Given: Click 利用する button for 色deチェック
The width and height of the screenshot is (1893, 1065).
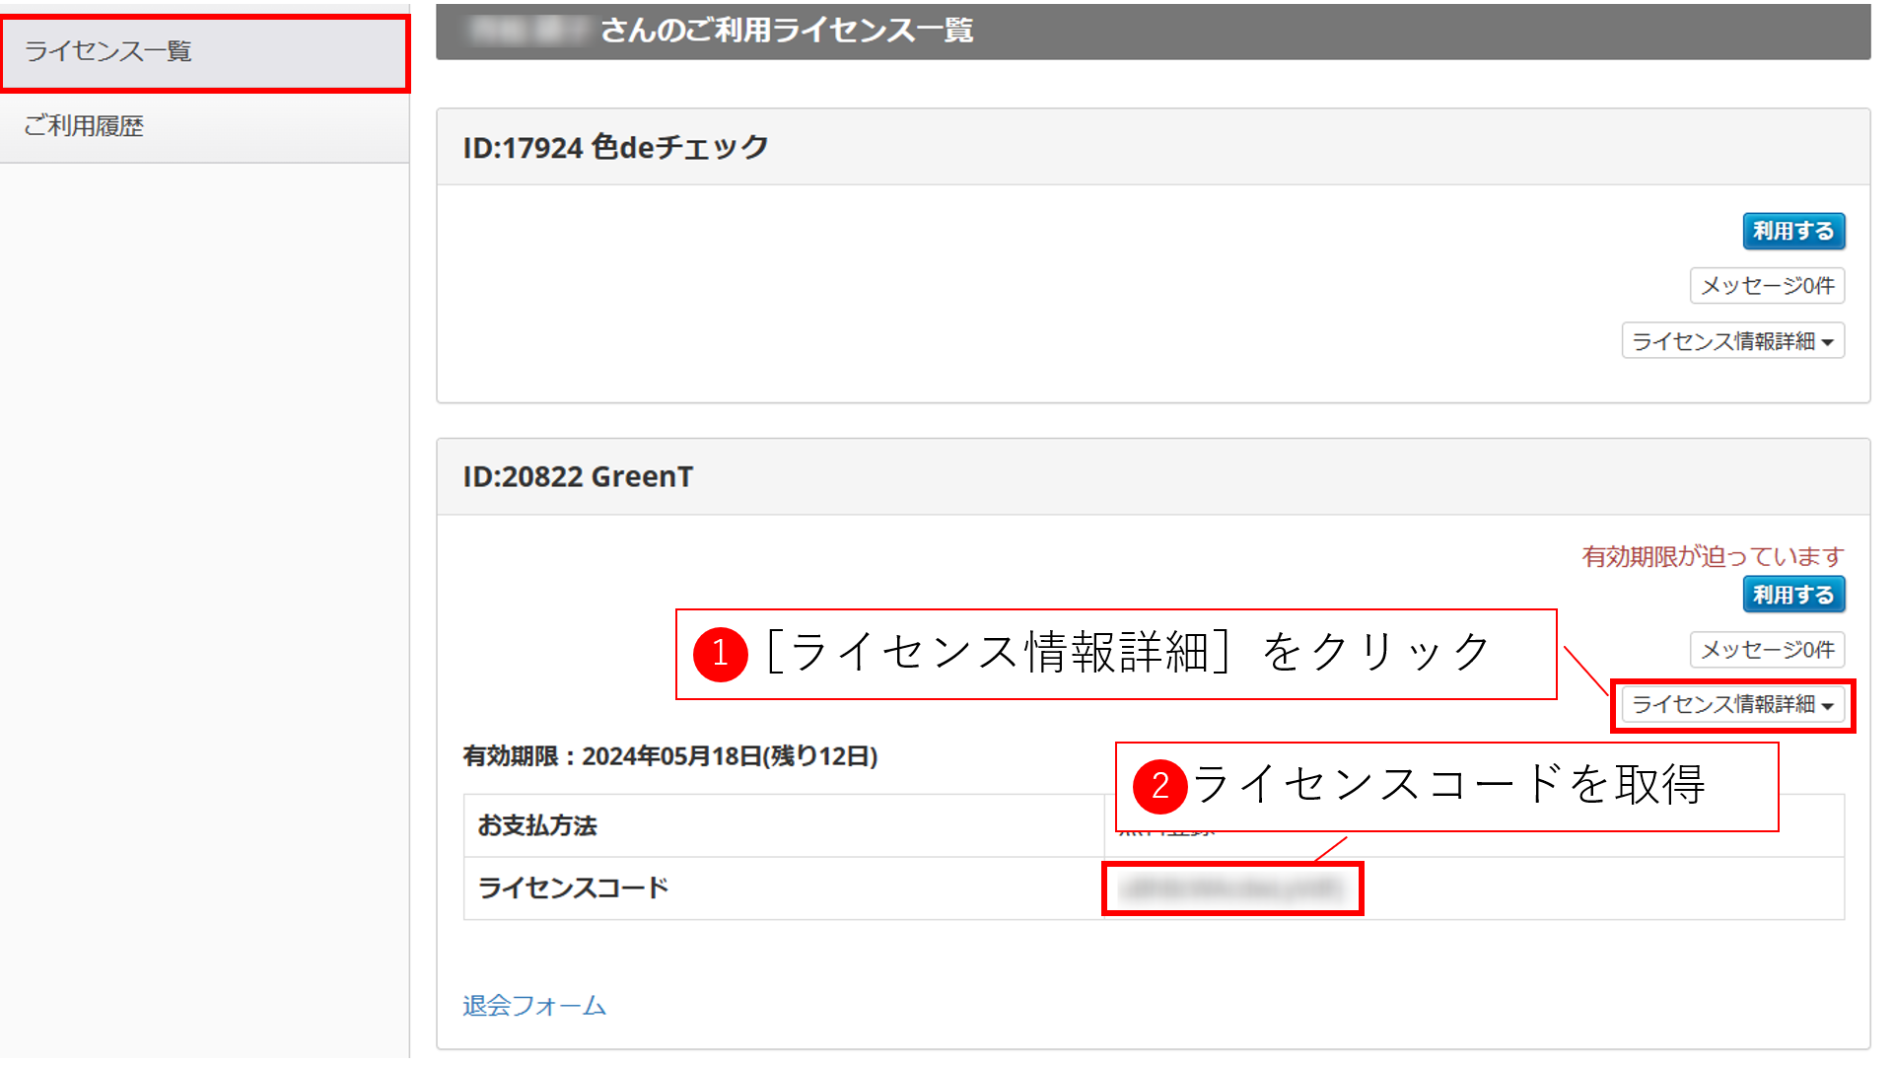Looking at the screenshot, I should coord(1792,232).
